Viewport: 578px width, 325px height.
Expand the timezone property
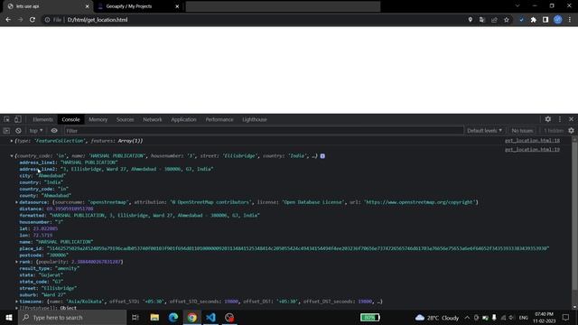pyautogui.click(x=16, y=302)
